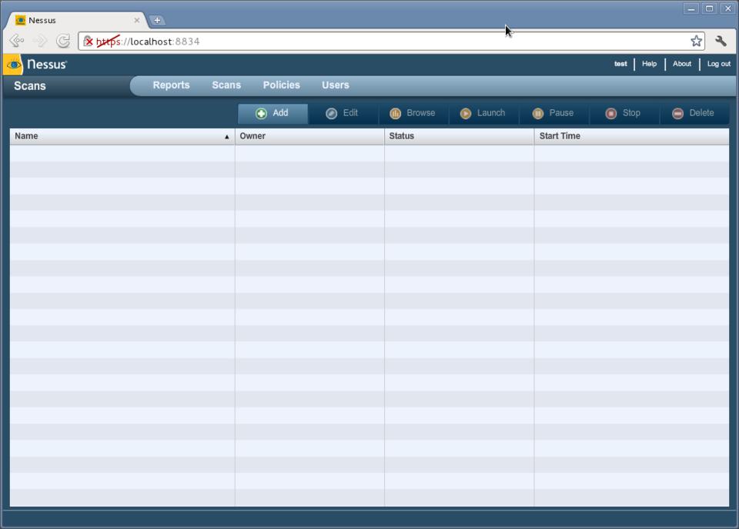739x529 pixels.
Task: Sort scans by Status column header
Action: 459,136
